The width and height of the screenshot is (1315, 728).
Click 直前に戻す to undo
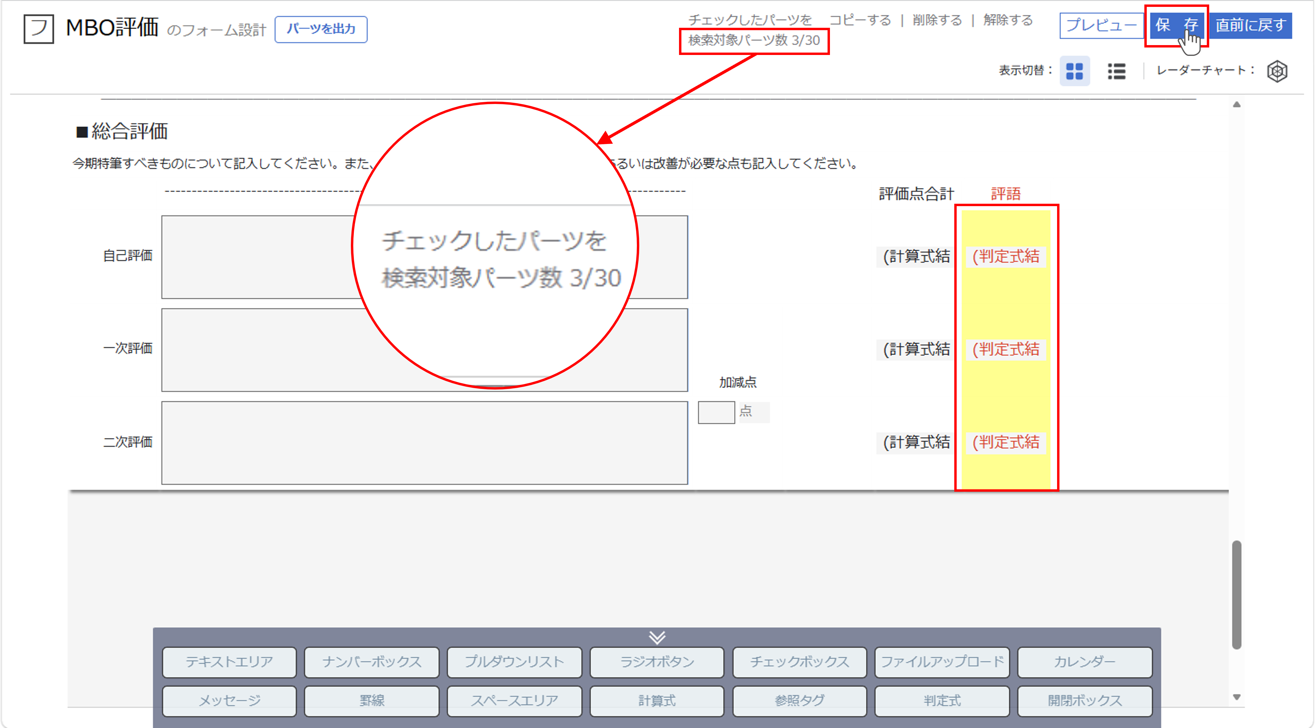point(1250,25)
